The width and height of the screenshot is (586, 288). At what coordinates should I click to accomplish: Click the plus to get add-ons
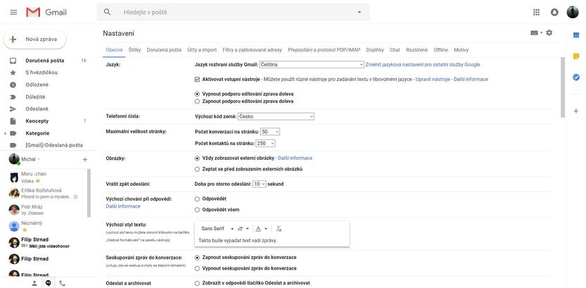tap(576, 111)
